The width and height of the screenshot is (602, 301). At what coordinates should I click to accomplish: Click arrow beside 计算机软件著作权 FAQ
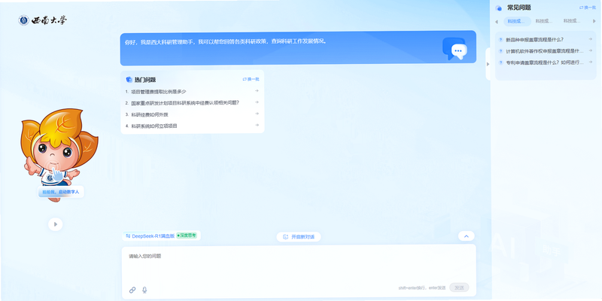click(x=591, y=50)
